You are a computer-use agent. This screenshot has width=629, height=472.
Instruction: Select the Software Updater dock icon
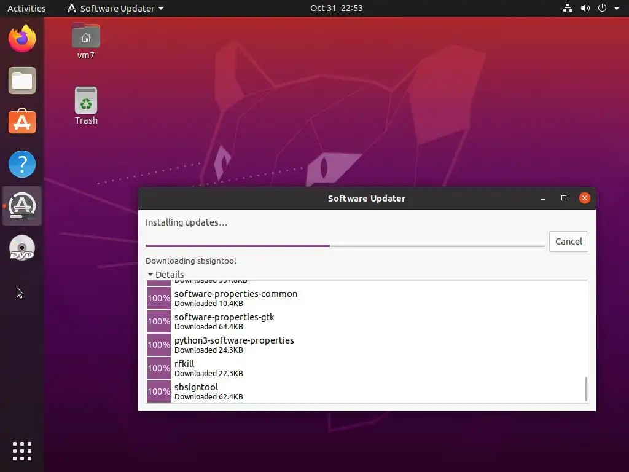coord(22,206)
